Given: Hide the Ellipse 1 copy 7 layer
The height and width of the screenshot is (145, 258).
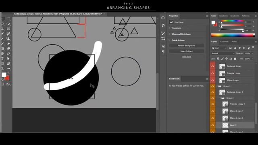Looking at the screenshot, I should point(212,111).
